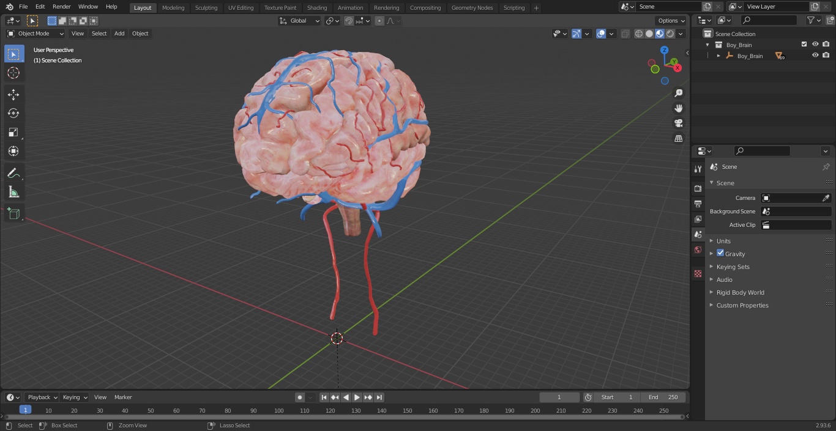Expand the Boy_Brain armature tree item

pos(718,56)
